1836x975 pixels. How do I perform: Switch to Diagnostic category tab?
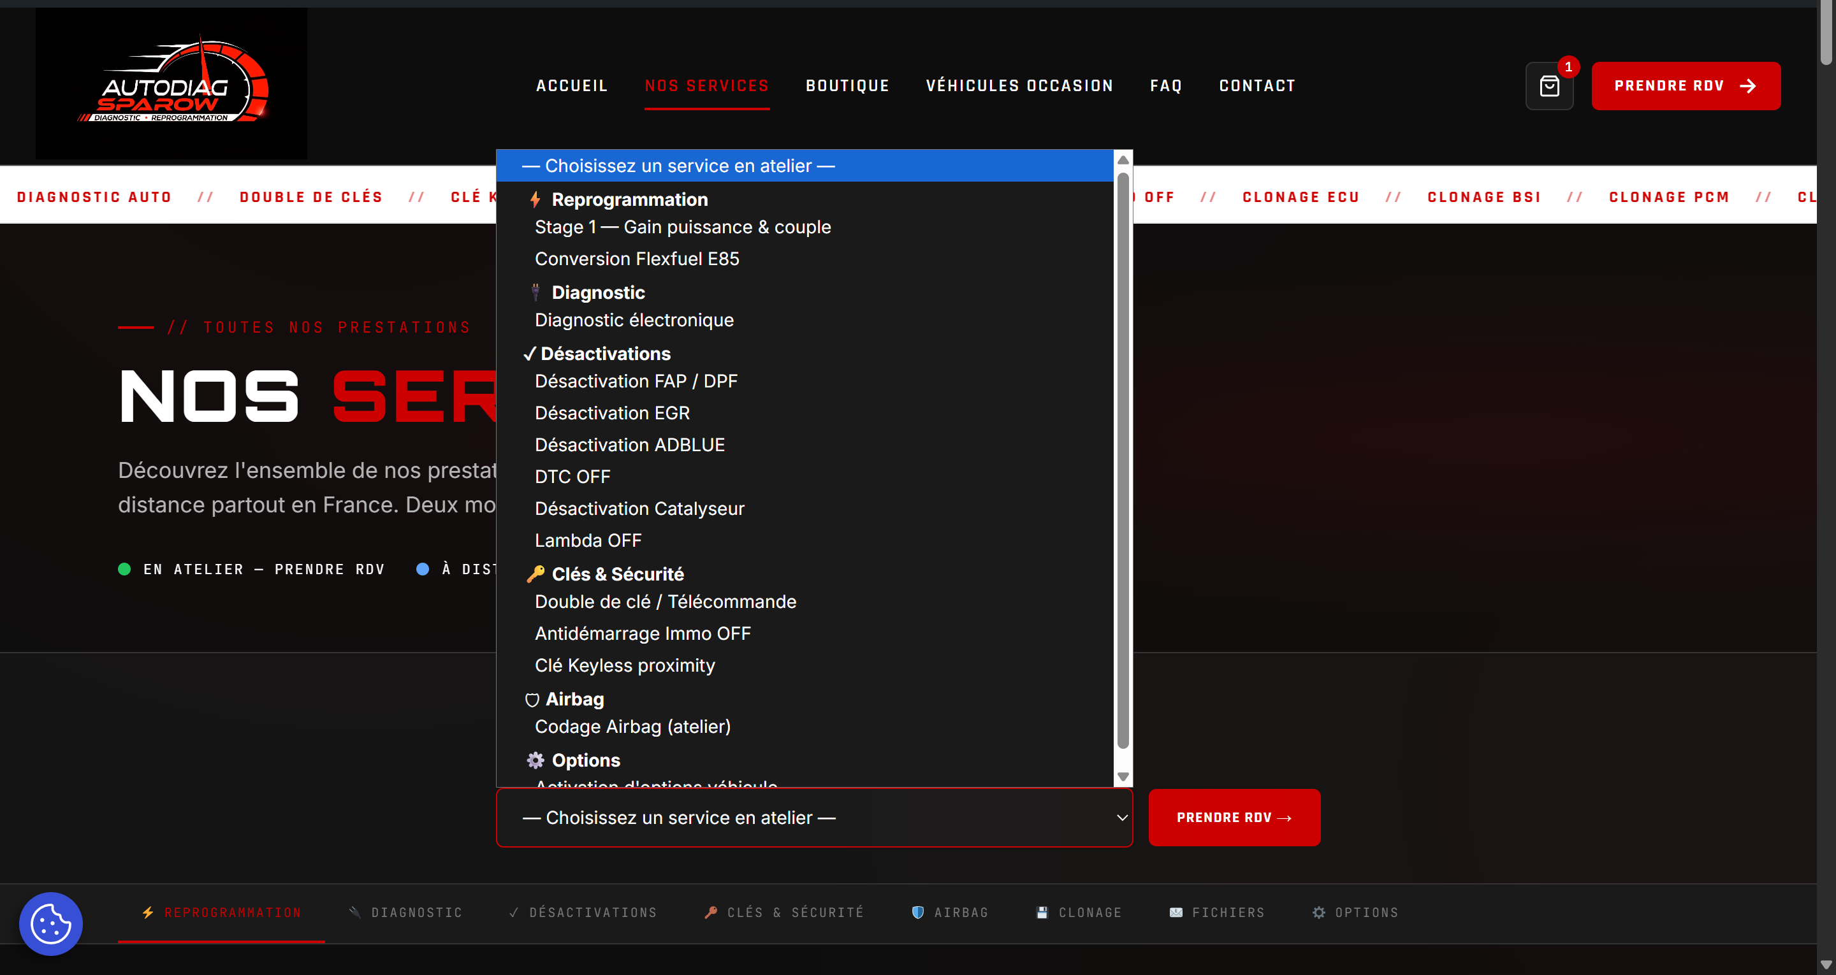(405, 913)
